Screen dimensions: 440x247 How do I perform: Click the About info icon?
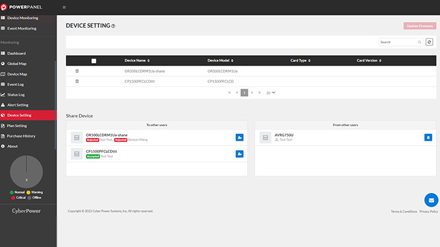tap(3, 146)
